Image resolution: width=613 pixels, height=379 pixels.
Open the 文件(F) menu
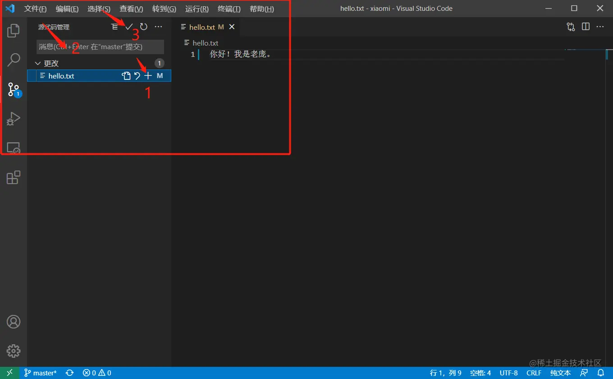click(36, 9)
